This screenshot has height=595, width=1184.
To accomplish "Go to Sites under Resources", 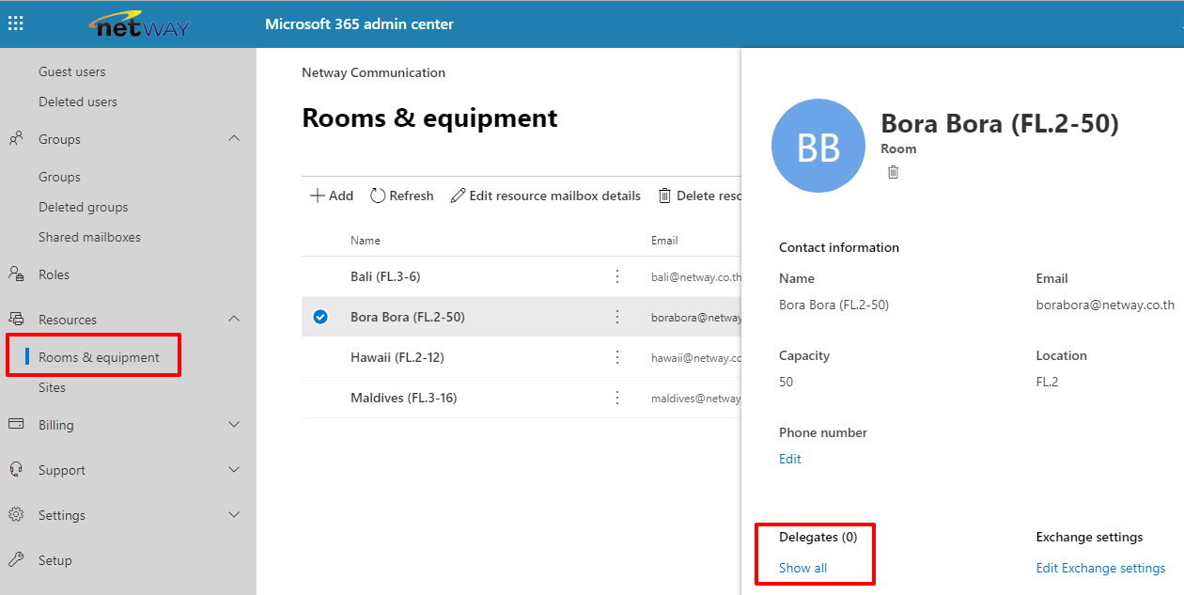I will [x=53, y=387].
